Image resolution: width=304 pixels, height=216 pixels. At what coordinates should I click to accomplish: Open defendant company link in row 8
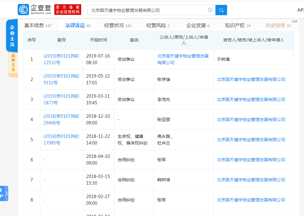point(251,200)
